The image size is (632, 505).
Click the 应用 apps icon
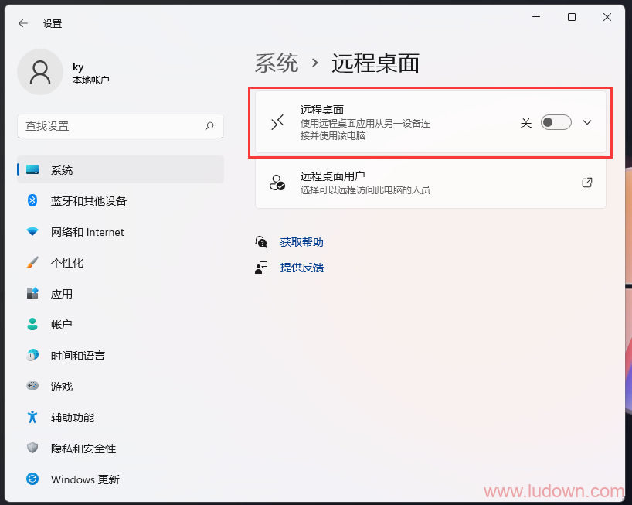pos(32,293)
